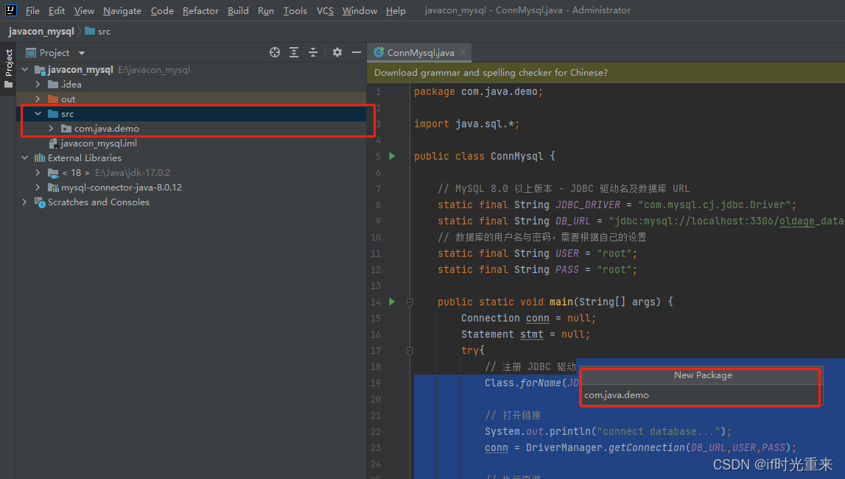845x479 pixels.
Task: Open the Run menu
Action: pyautogui.click(x=266, y=11)
